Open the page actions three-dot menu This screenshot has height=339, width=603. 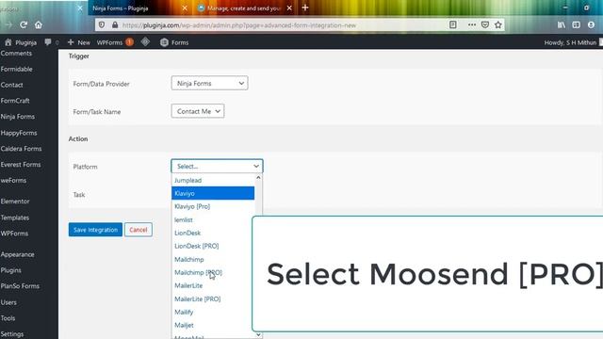point(472,25)
